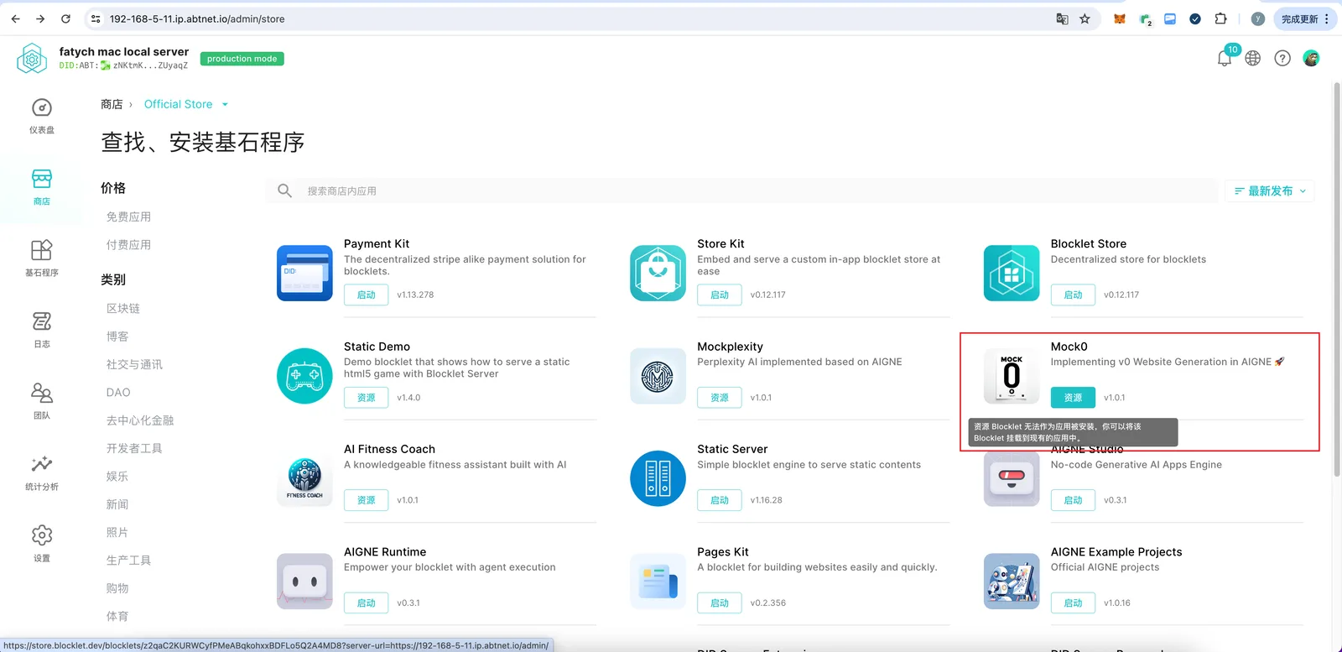Select the Store (商店) sidebar icon

[42, 179]
